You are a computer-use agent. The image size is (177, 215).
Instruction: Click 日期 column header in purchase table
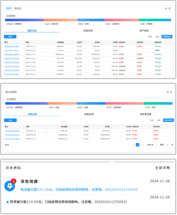[x=28, y=127]
